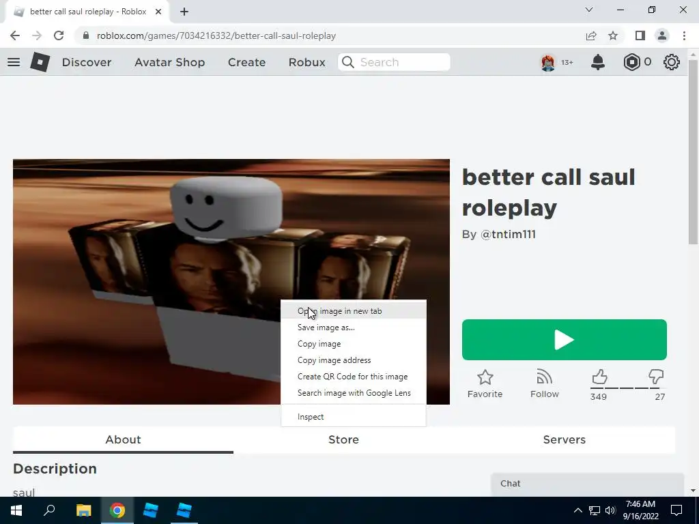Open a new browser tab

[184, 12]
